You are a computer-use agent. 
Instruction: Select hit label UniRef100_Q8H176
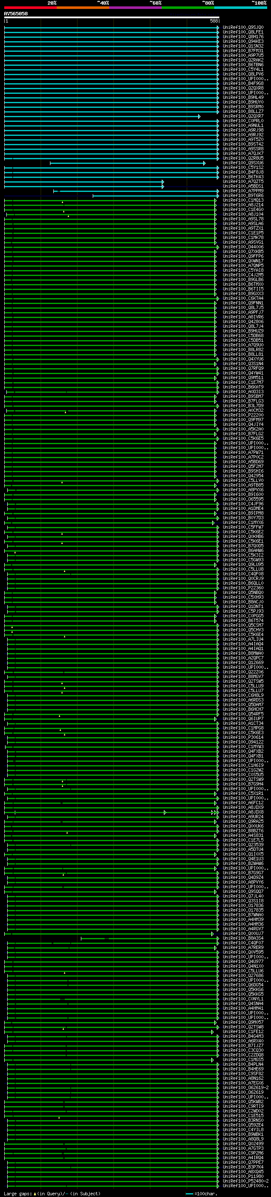[x=243, y=37]
